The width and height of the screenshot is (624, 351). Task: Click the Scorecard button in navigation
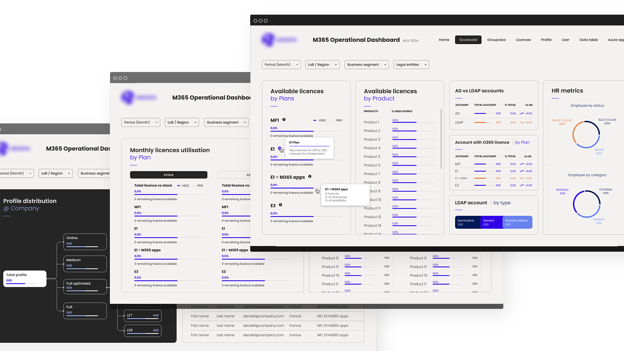coord(468,40)
